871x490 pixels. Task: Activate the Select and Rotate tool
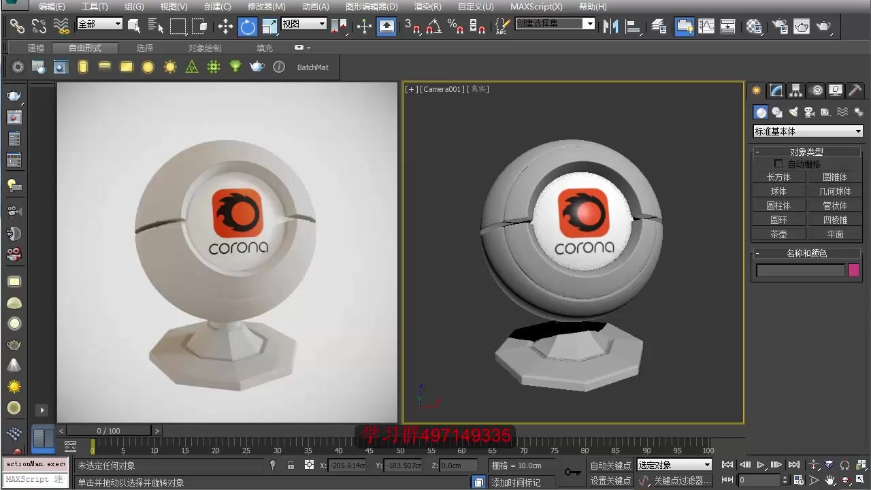[x=247, y=27]
